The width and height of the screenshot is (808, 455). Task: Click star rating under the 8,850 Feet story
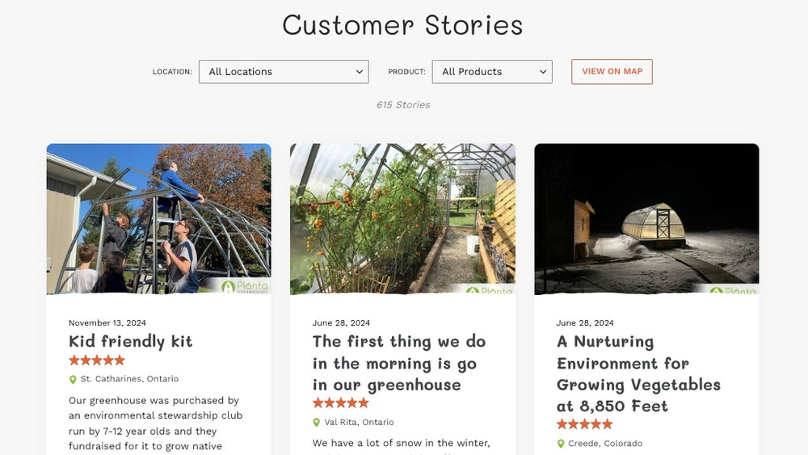[585, 423]
